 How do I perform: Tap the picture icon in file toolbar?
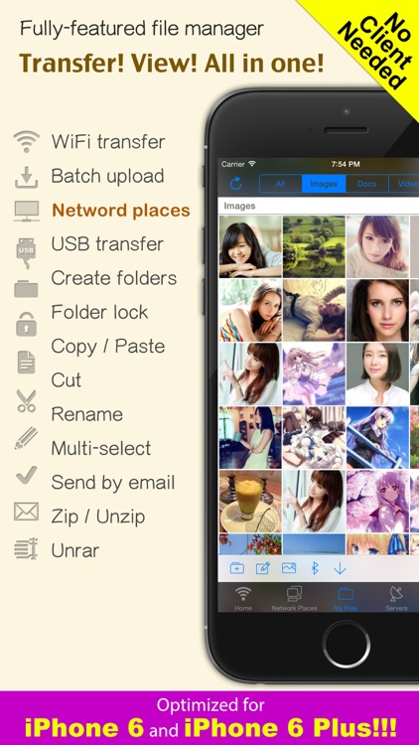point(289,567)
